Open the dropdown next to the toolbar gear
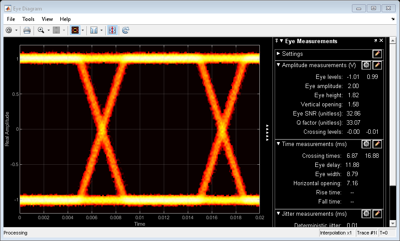Image resolution: width=400 pixels, height=241 pixels. click(x=16, y=30)
